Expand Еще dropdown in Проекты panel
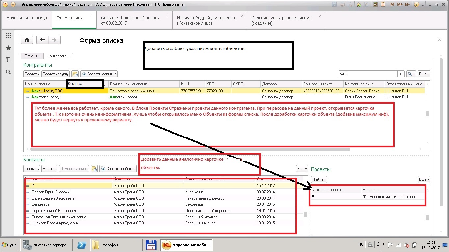Screen dimensions: 449x252 (x=424, y=179)
